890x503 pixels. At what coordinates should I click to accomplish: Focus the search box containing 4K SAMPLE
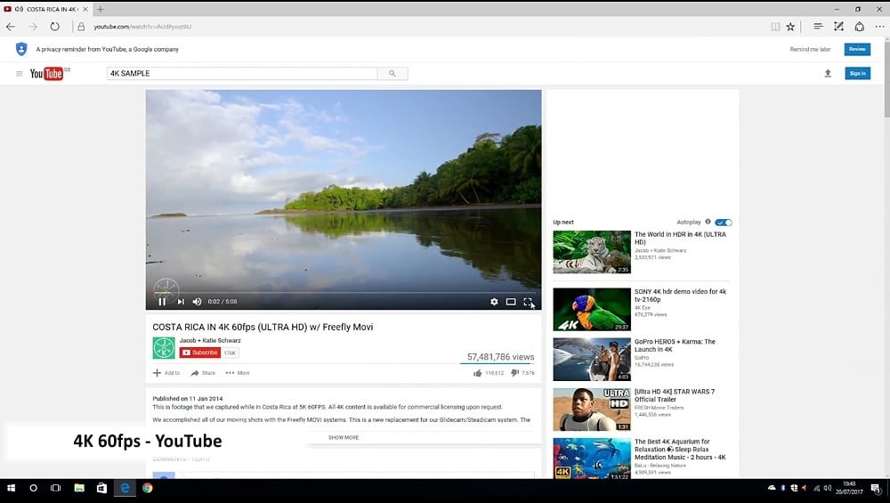[242, 73]
